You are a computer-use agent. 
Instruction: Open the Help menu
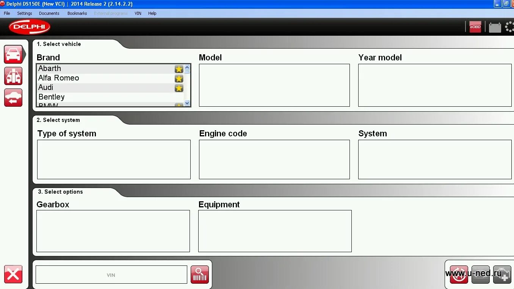(x=152, y=13)
